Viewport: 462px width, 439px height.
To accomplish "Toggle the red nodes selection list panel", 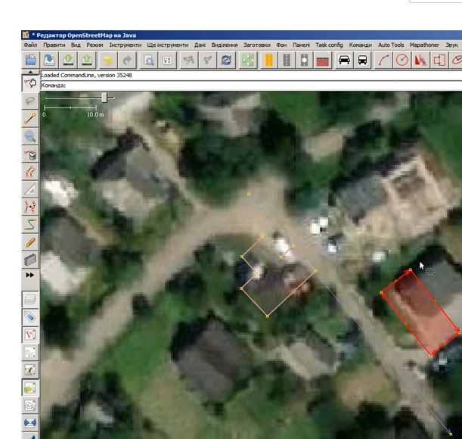I will coord(30,335).
